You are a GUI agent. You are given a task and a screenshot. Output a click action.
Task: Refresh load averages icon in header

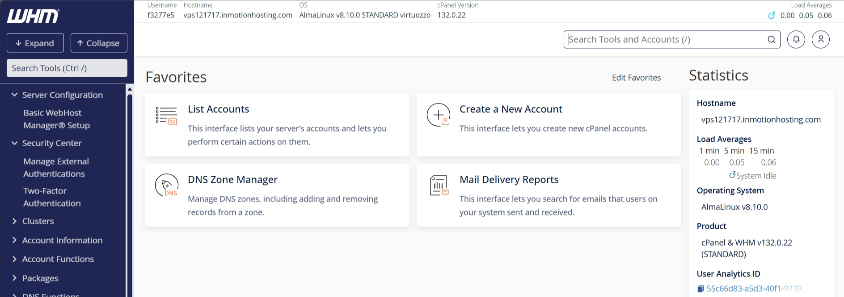(772, 16)
